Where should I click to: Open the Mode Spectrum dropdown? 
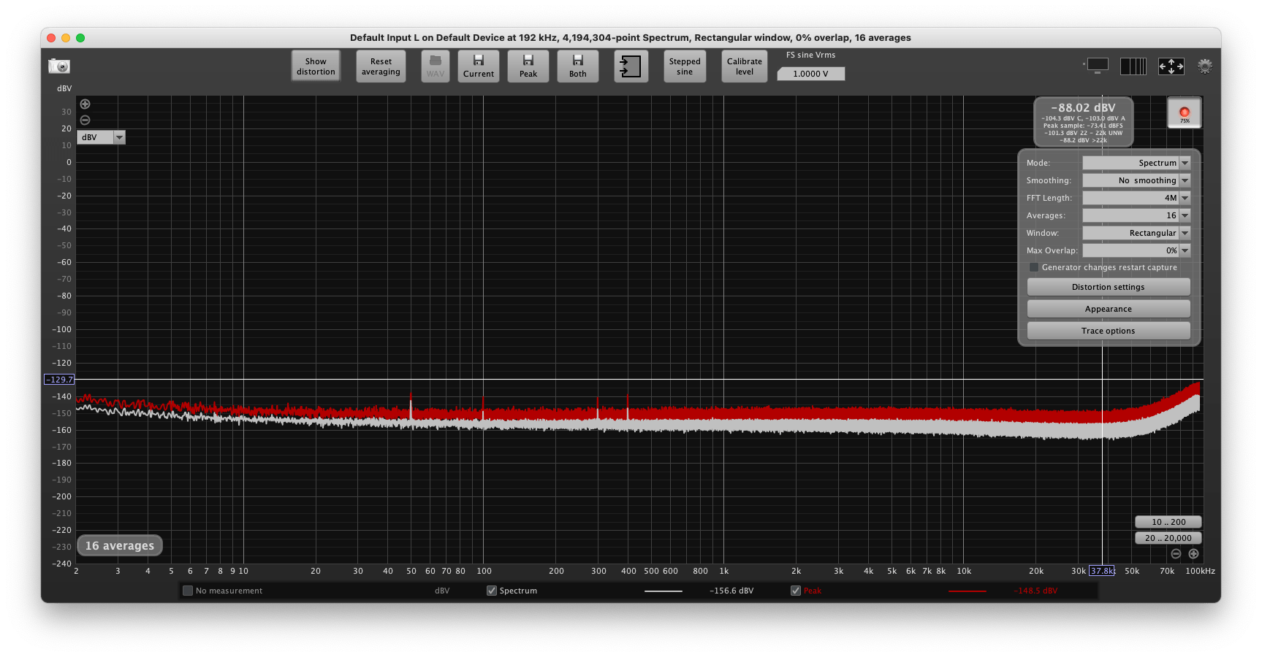pyautogui.click(x=1136, y=163)
